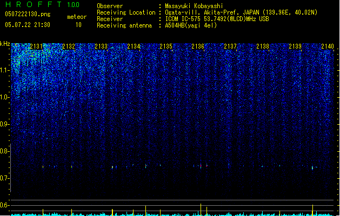
Task: Click the 1.1 kHz frequency label
Action: (5, 70)
